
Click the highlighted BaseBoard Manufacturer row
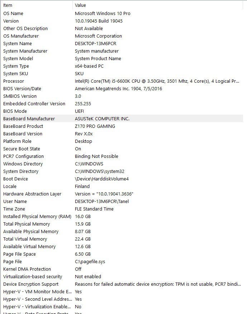click(123, 119)
